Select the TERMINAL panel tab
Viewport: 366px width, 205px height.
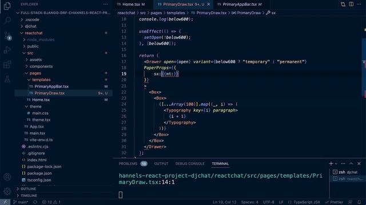coord(220,163)
